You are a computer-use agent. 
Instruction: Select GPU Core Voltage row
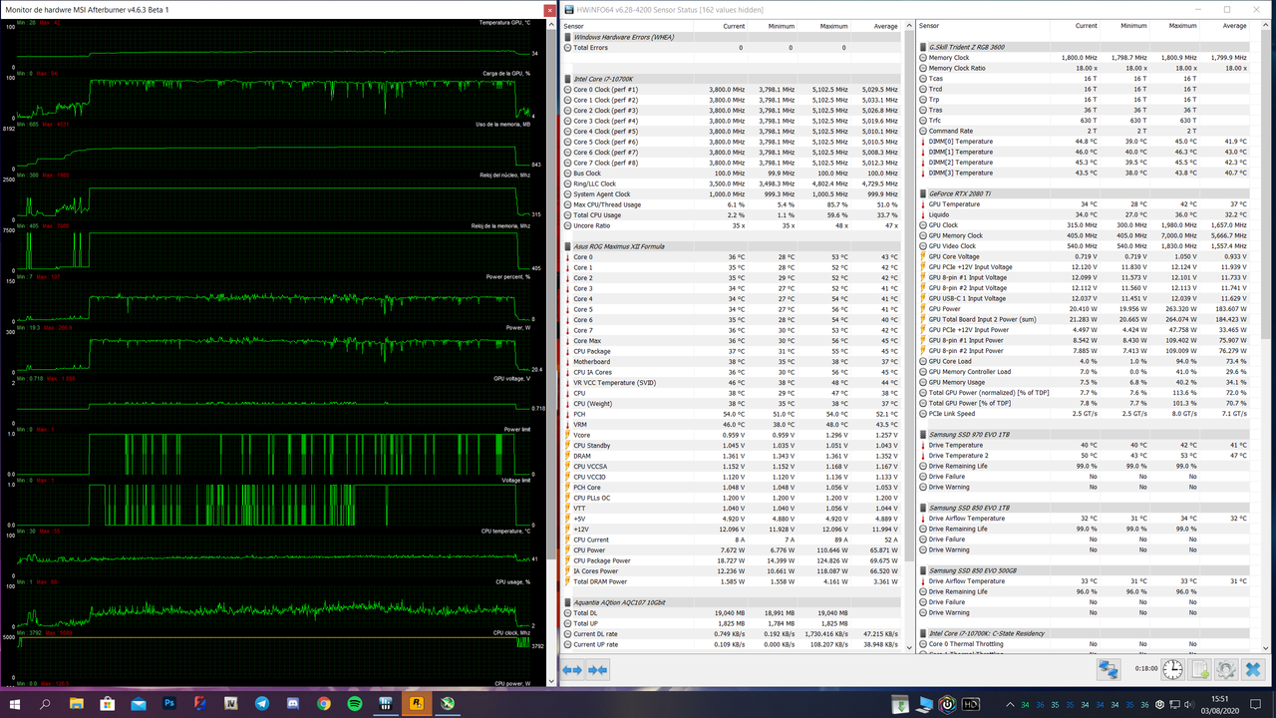pos(1084,256)
